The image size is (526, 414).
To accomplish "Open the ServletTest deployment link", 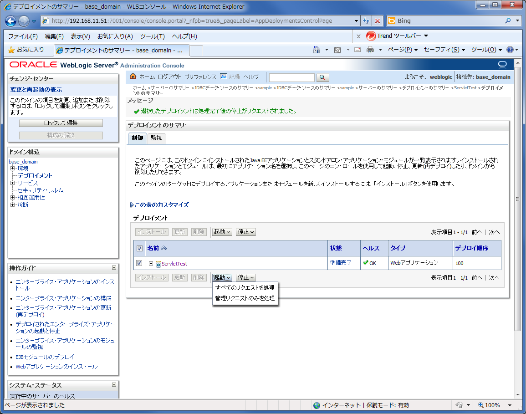I will pos(174,264).
